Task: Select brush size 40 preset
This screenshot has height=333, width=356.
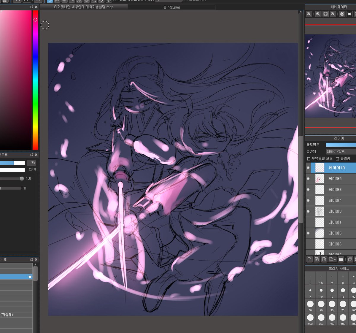Action: tap(321, 305)
